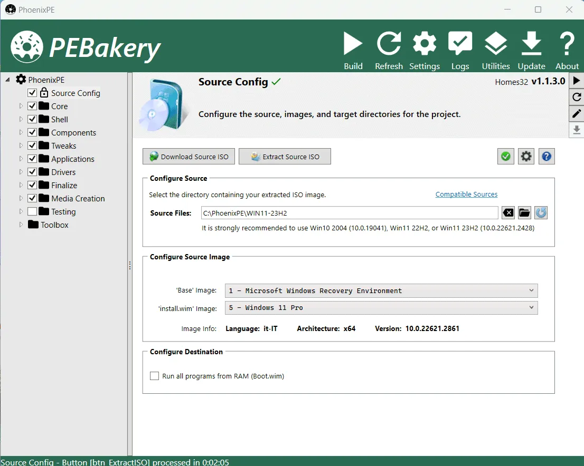Select the Toolbox tree item

pyautogui.click(x=54, y=225)
